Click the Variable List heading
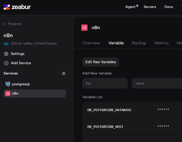Screen dimensions: 182x142 coord(92,97)
